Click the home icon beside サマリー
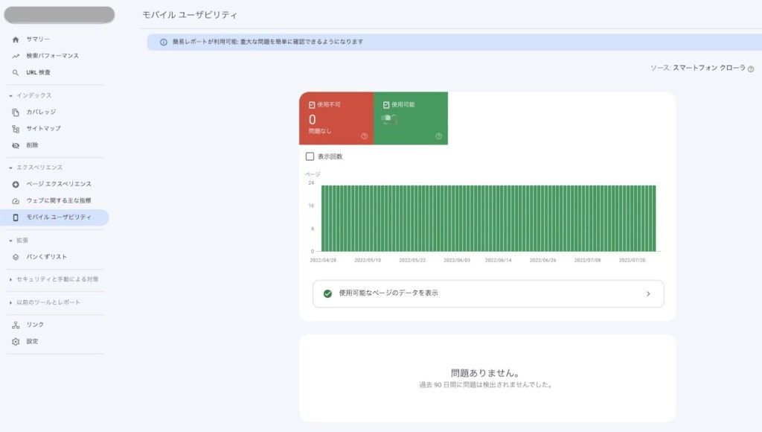 (x=16, y=39)
